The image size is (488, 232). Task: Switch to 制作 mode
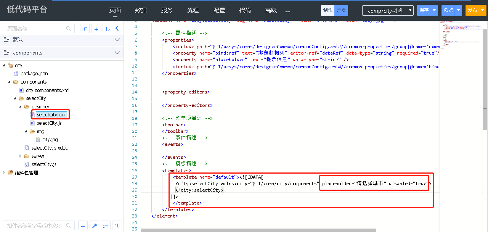[327, 10]
